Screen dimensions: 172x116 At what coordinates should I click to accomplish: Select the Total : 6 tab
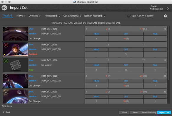(8, 16)
